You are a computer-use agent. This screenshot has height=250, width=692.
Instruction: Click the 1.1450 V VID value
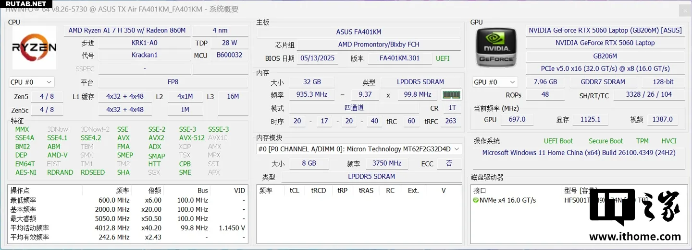pos(232,228)
